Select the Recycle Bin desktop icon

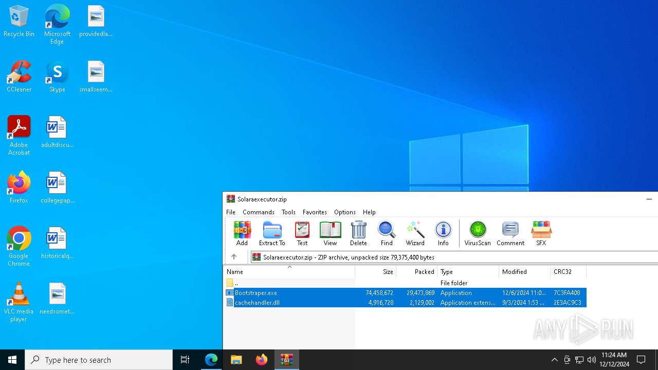[19, 22]
